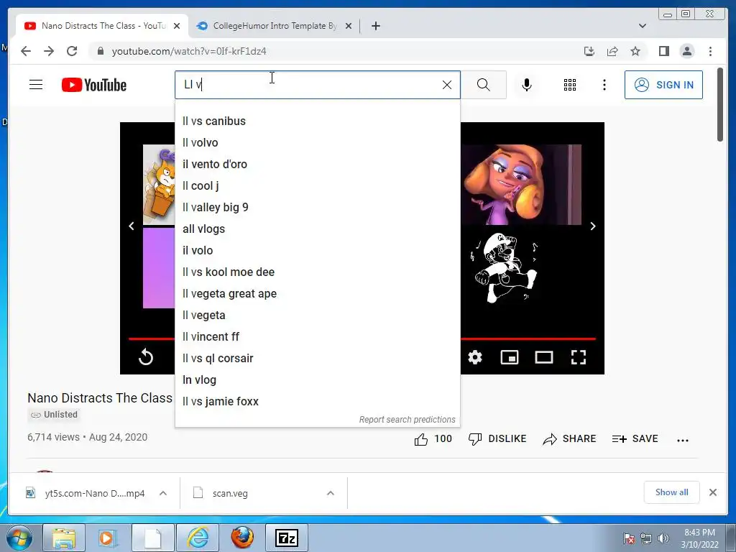Pick suggestion 'll vs jamie foxx'

[317, 402]
